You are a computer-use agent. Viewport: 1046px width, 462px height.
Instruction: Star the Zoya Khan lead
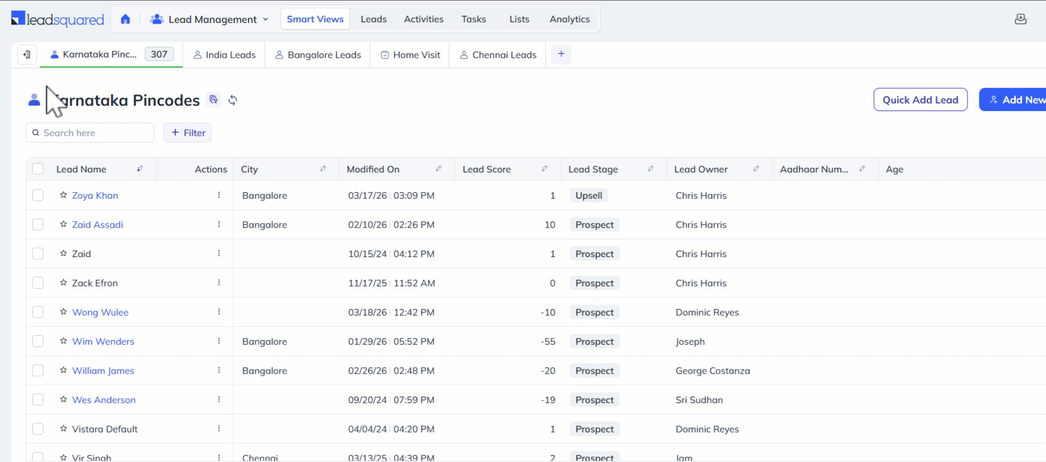(x=64, y=195)
